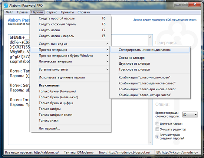Select Только буквы (большие) mode

(70, 91)
